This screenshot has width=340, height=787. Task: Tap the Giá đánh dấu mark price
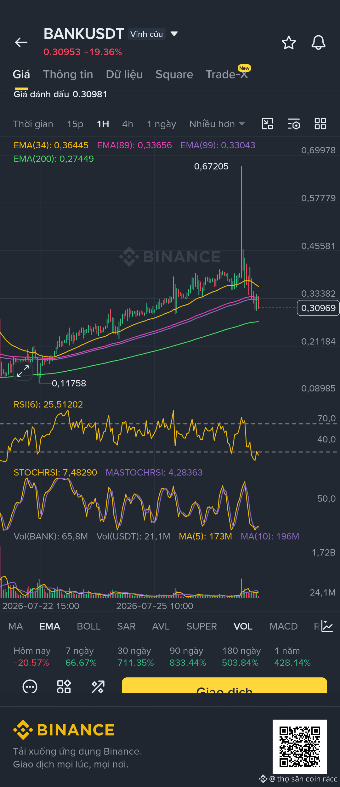pyautogui.click(x=60, y=94)
